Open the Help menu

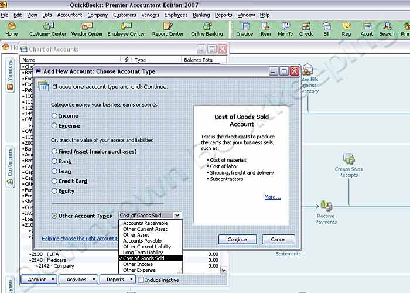point(265,15)
